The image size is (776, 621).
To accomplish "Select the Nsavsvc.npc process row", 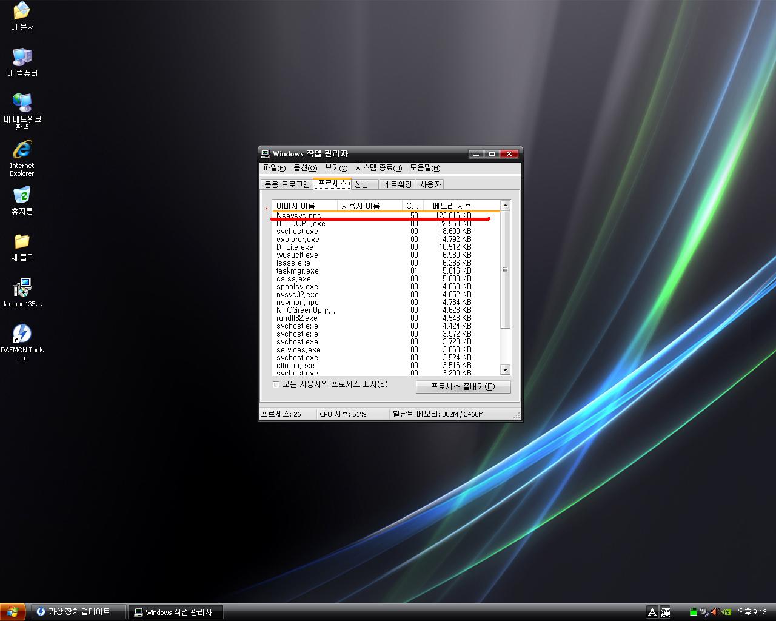I will [386, 216].
